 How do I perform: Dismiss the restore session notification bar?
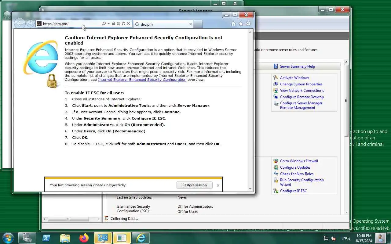point(218,185)
